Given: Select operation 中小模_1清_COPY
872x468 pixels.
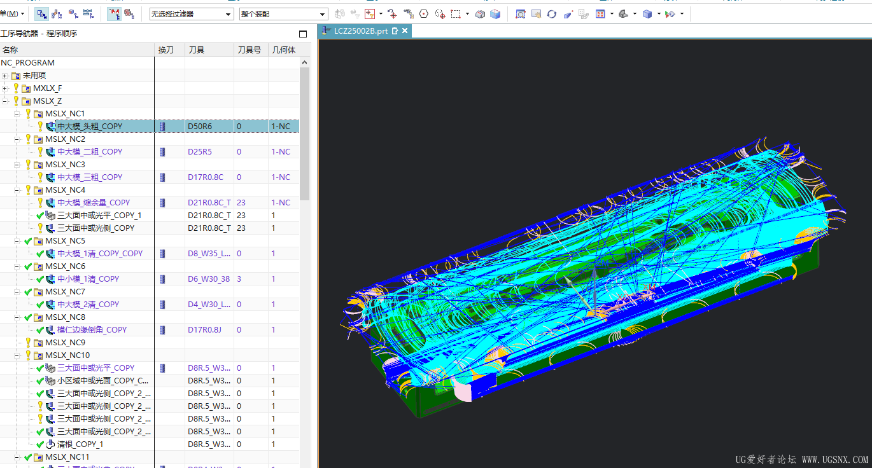Looking at the screenshot, I should point(88,279).
